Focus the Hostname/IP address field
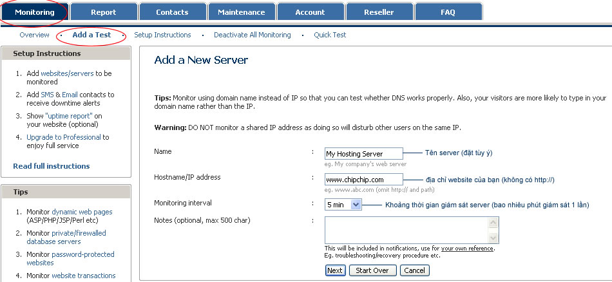The image size is (612, 282). [x=364, y=180]
